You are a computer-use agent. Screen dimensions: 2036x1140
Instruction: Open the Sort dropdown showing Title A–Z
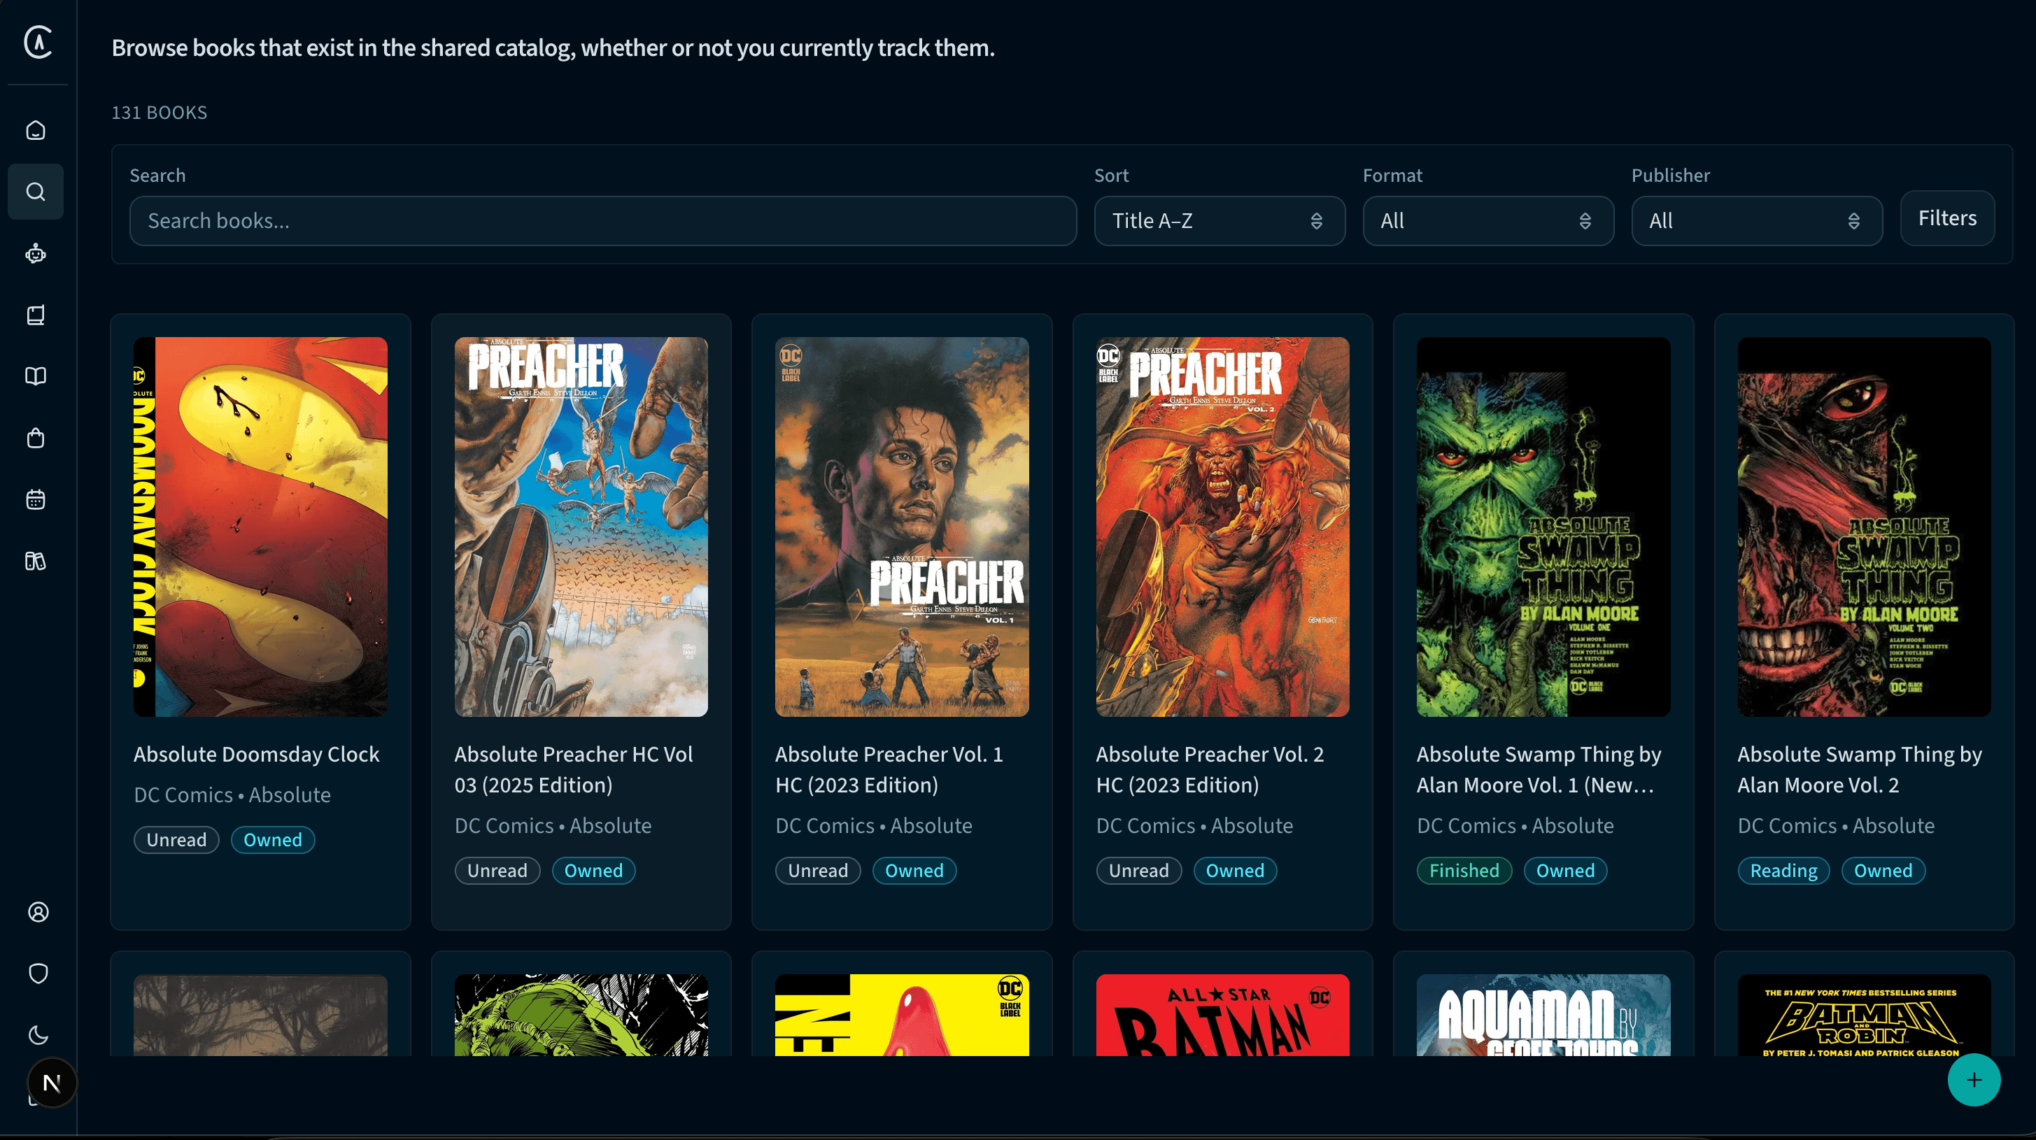tap(1219, 221)
